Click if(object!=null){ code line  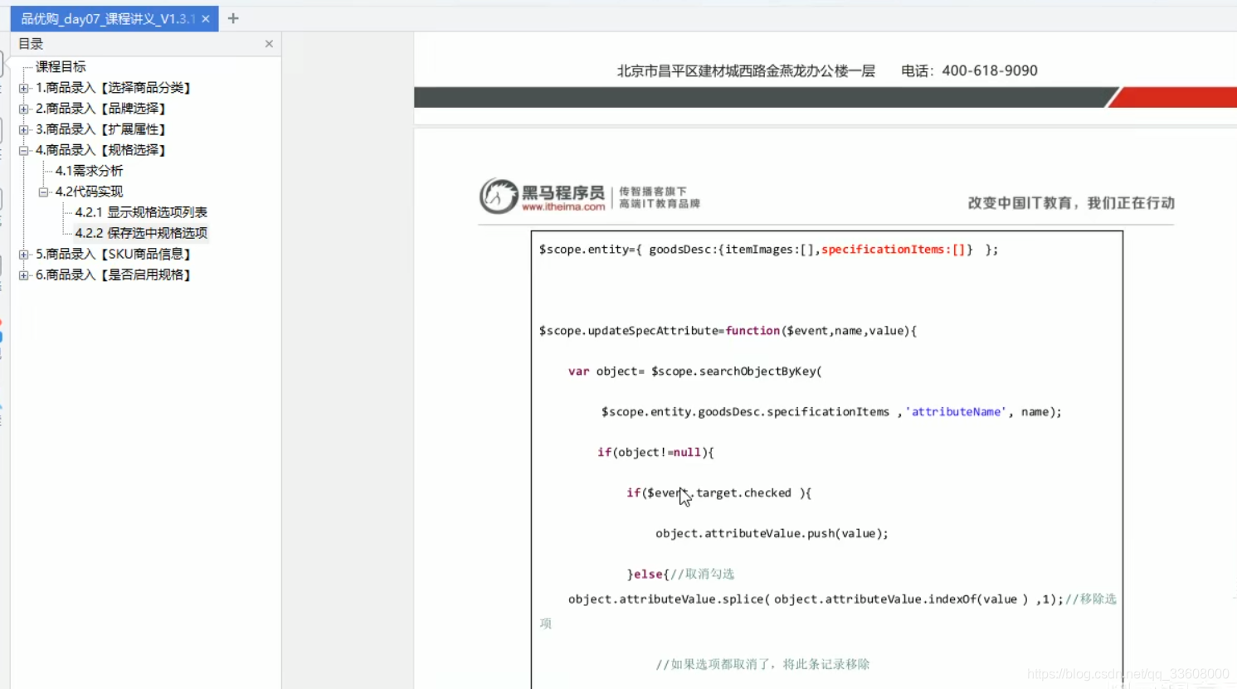pyautogui.click(x=655, y=453)
